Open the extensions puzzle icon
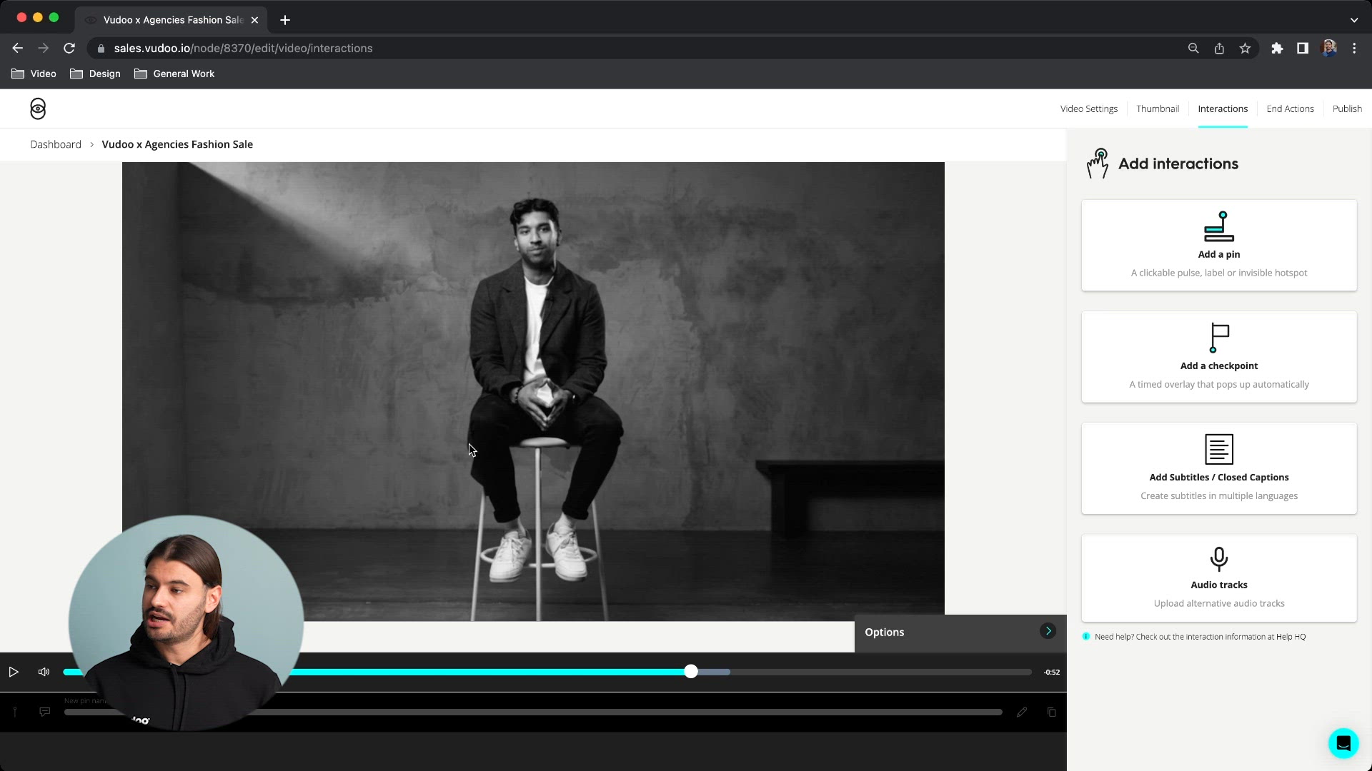The image size is (1372, 771). coord(1277,48)
